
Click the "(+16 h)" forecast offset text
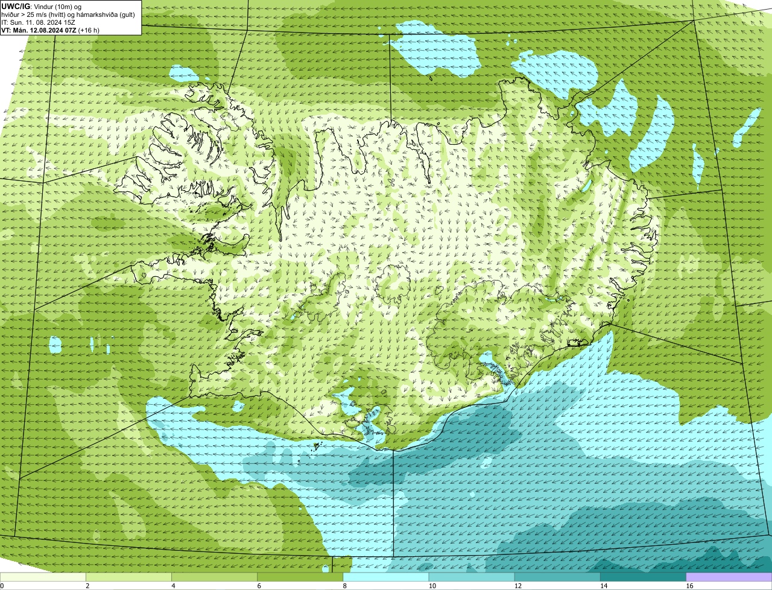[89, 30]
